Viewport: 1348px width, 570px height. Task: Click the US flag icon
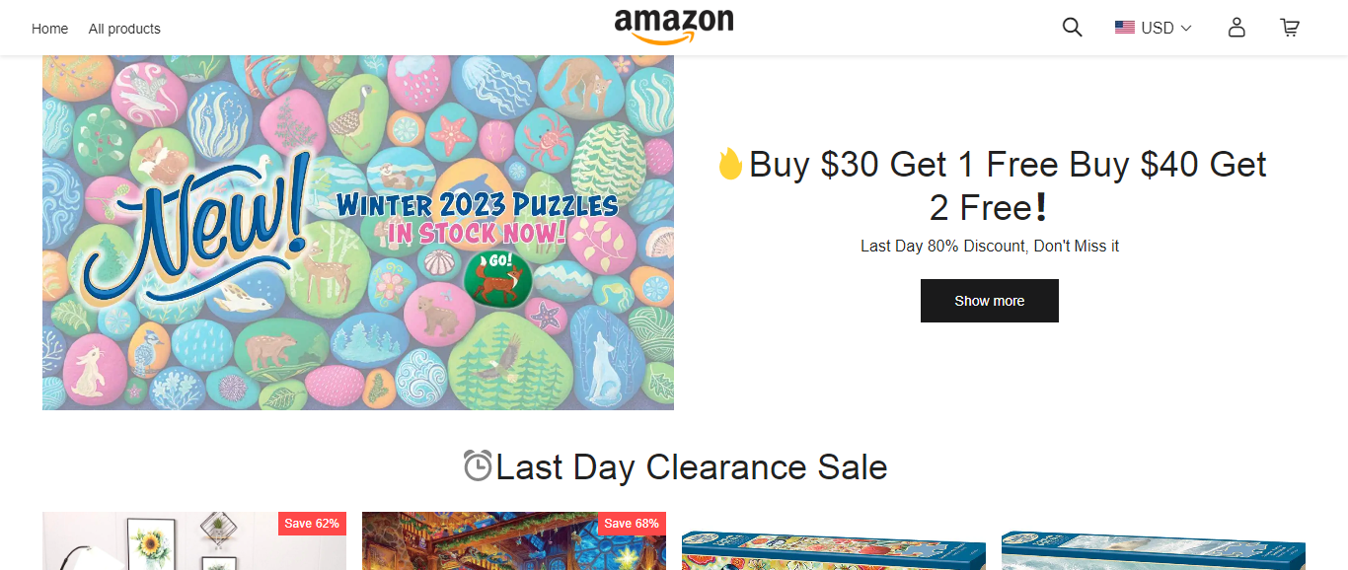point(1125,28)
